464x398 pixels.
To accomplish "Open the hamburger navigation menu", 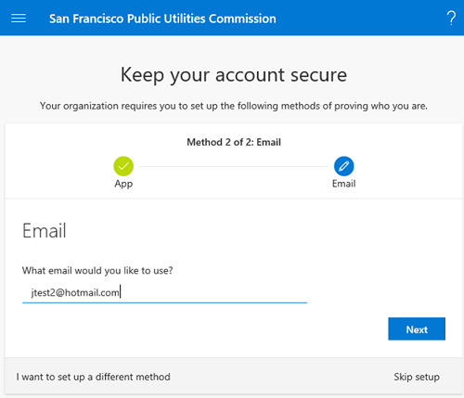I will [x=19, y=19].
